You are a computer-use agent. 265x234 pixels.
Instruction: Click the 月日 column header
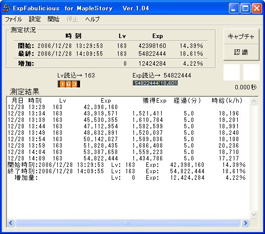point(17,101)
